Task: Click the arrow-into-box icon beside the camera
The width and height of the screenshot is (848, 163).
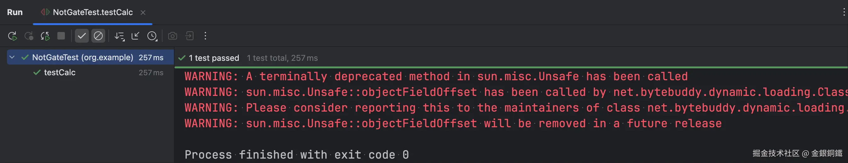Action: click(190, 36)
